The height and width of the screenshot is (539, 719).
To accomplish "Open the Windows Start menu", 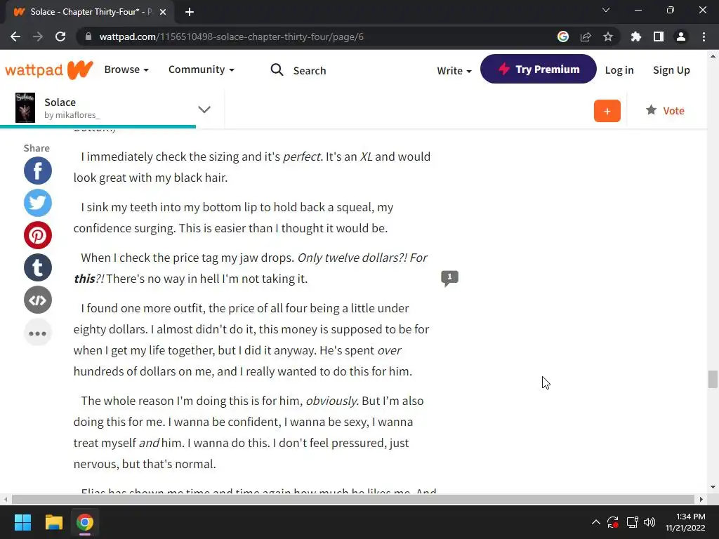I will click(22, 522).
